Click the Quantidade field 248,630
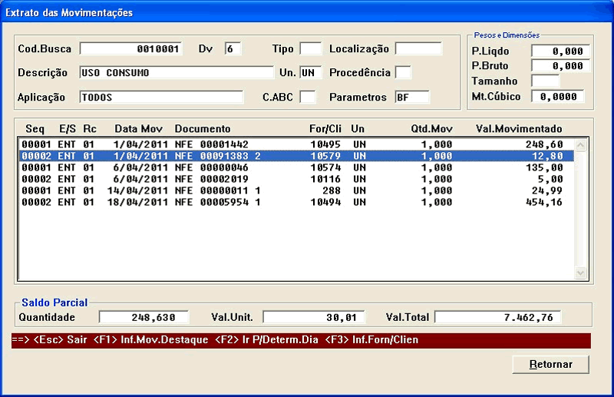 tap(144, 317)
